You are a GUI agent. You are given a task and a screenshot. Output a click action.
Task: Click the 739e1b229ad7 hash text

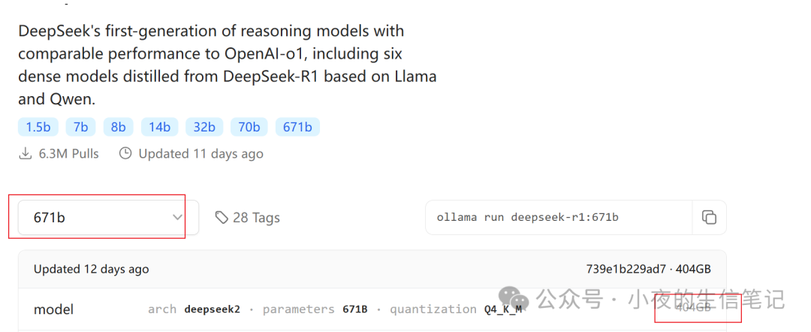626,269
